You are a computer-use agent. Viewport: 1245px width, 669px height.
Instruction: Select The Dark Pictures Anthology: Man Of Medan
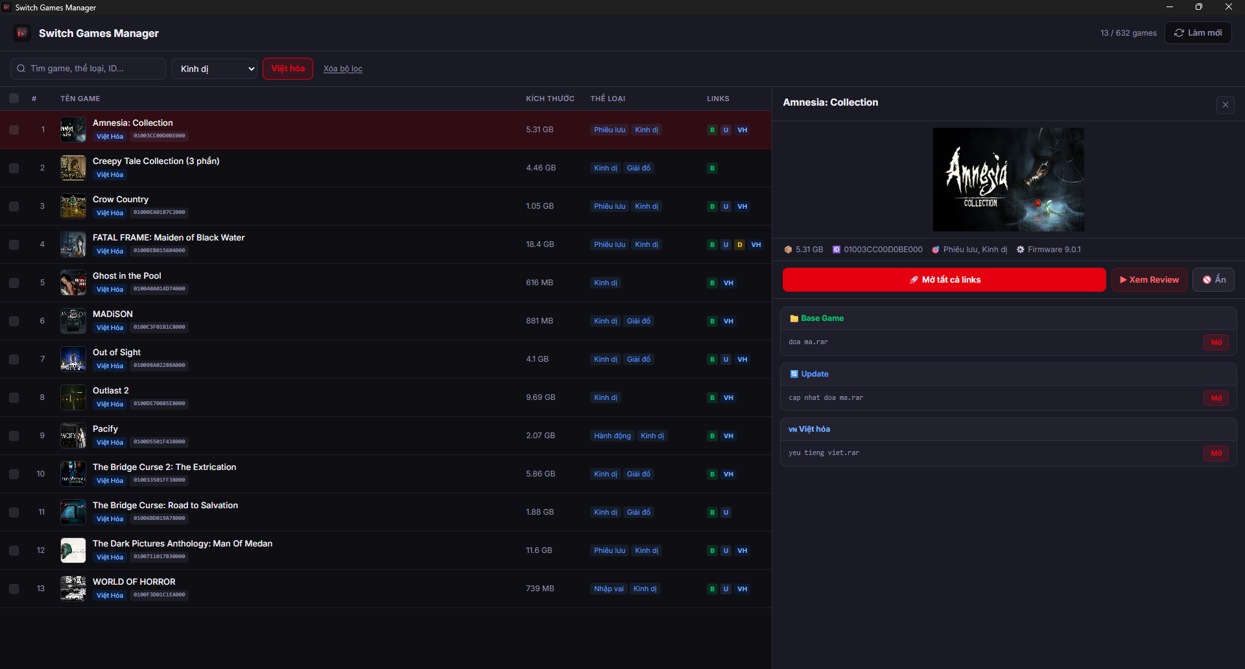[182, 543]
